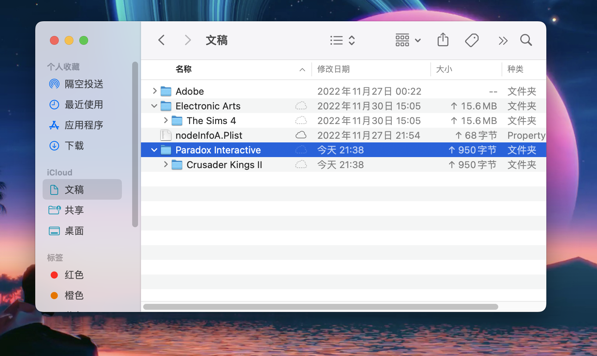Click the yellow minimize window button
This screenshot has width=597, height=356.
pyautogui.click(x=69, y=40)
